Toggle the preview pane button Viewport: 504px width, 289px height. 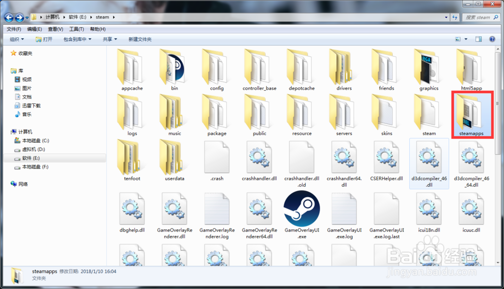(479, 39)
